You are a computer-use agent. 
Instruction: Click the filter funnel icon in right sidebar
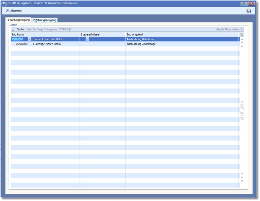[242, 118]
